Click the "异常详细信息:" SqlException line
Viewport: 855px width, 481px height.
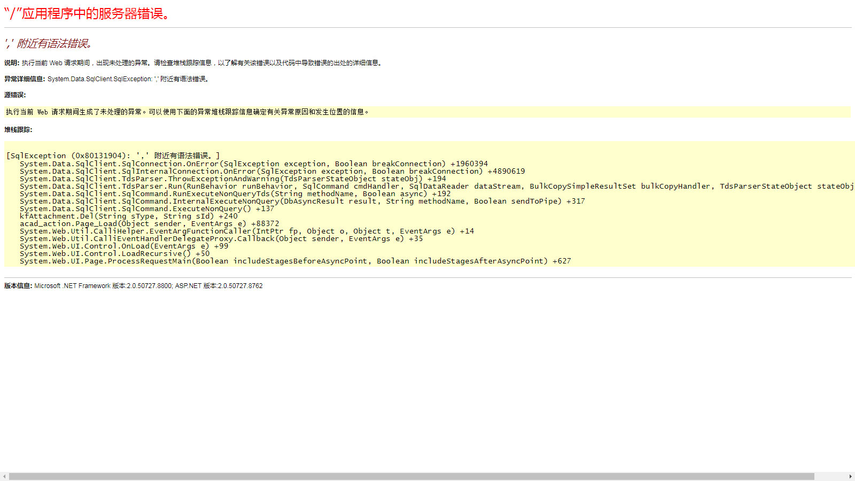tap(107, 79)
